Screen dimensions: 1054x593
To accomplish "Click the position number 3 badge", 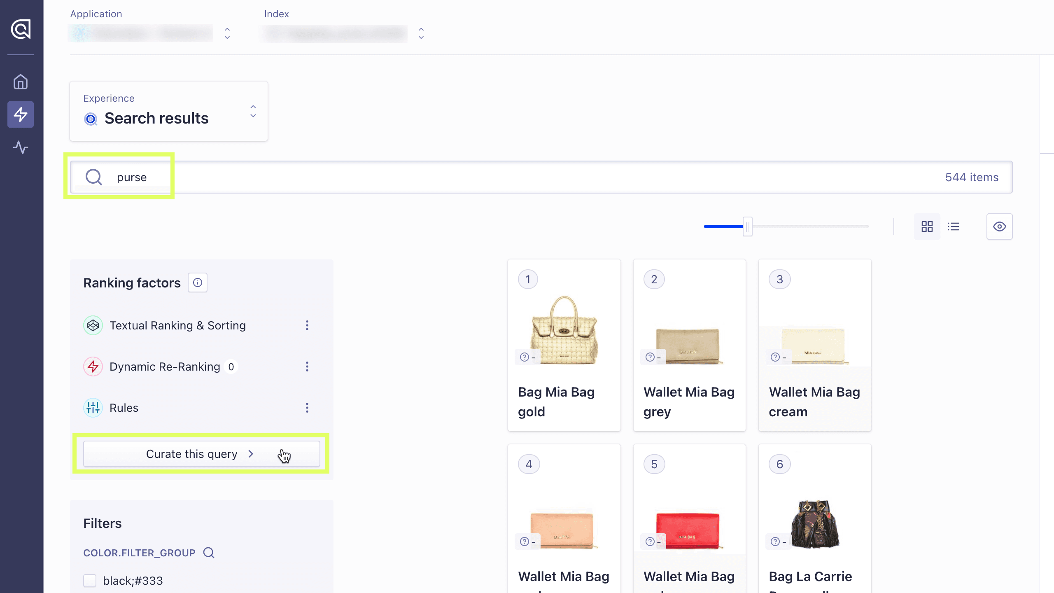I will 780,279.
